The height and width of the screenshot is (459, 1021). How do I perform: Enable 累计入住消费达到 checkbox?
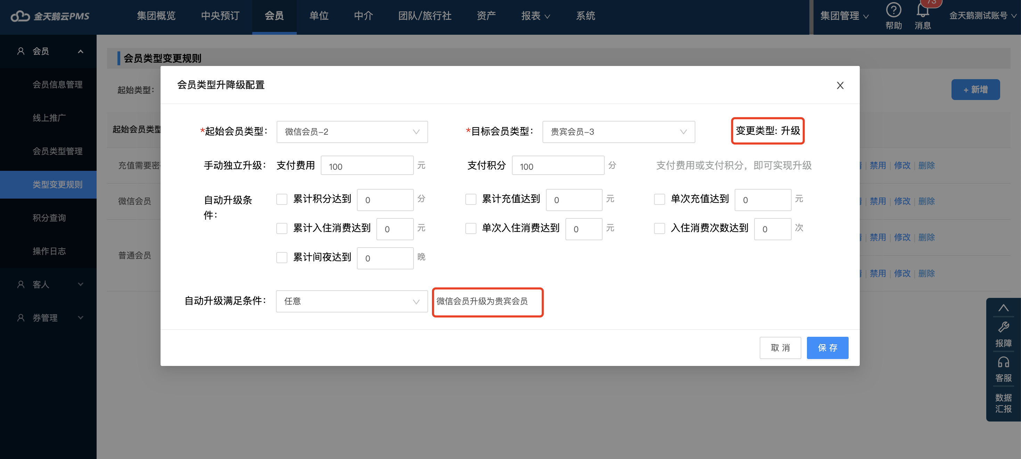coord(281,228)
